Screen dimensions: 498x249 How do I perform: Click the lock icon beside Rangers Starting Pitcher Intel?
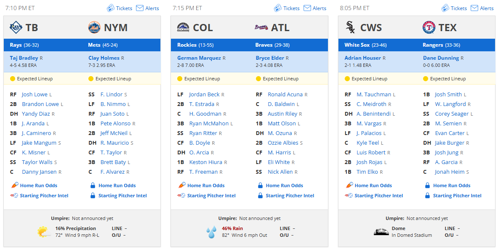point(428,196)
